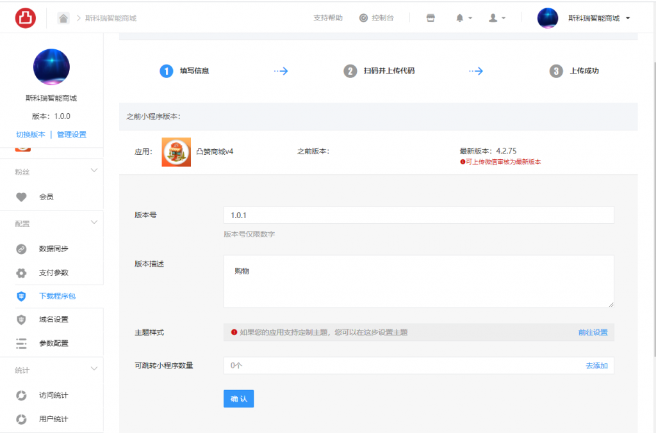The height and width of the screenshot is (433, 656).
Task: Click step 3 上传成功 indicator
Action: (x=574, y=71)
